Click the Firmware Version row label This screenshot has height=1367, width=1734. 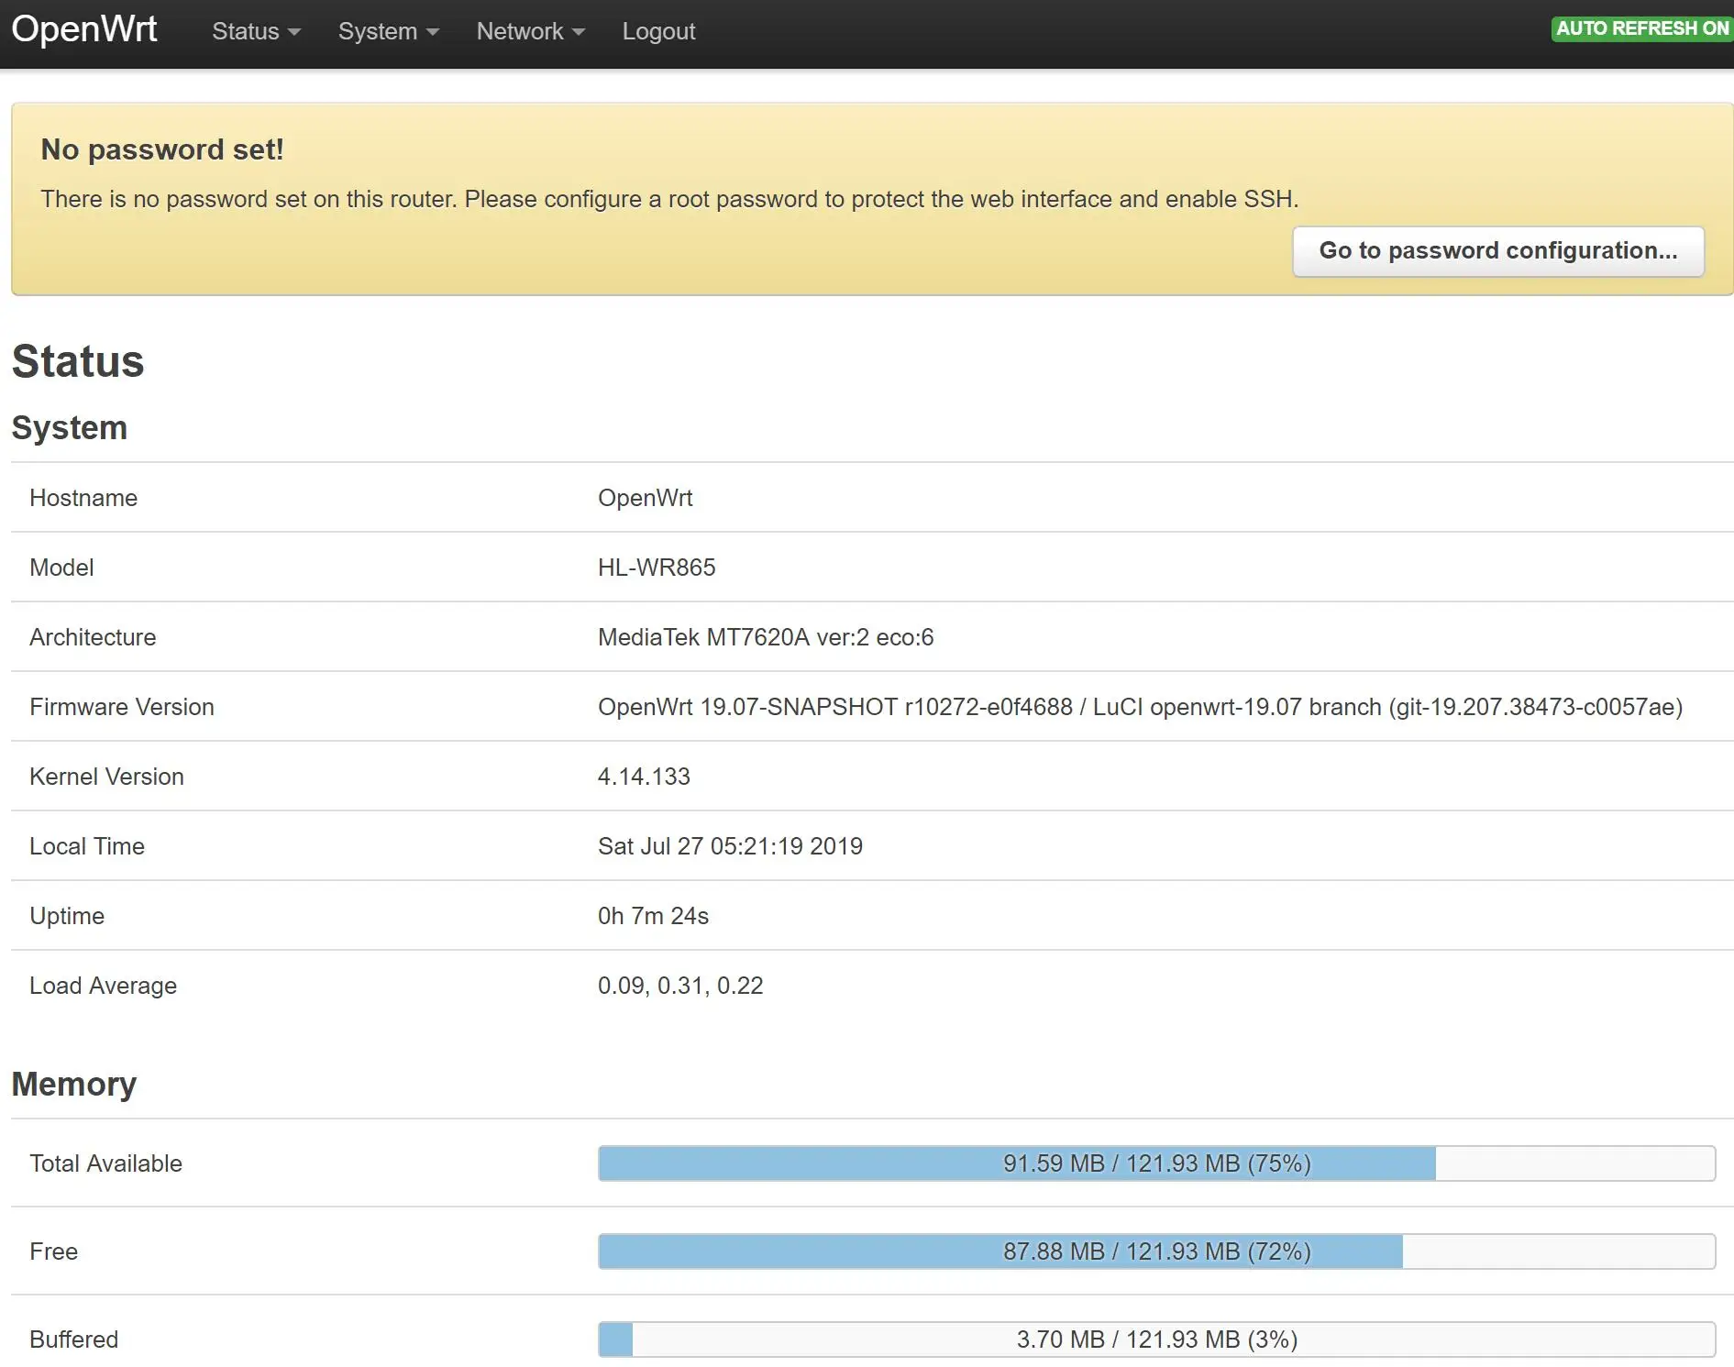(x=122, y=707)
